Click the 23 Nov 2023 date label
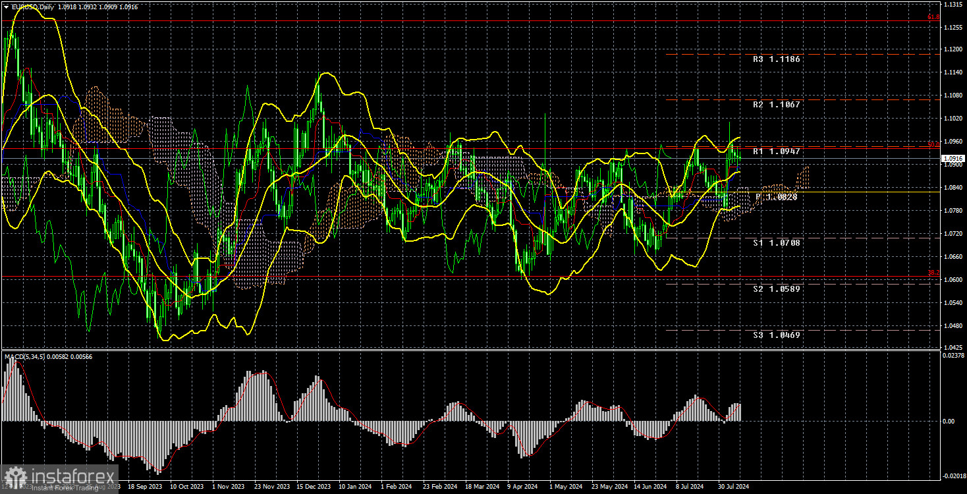 (273, 487)
